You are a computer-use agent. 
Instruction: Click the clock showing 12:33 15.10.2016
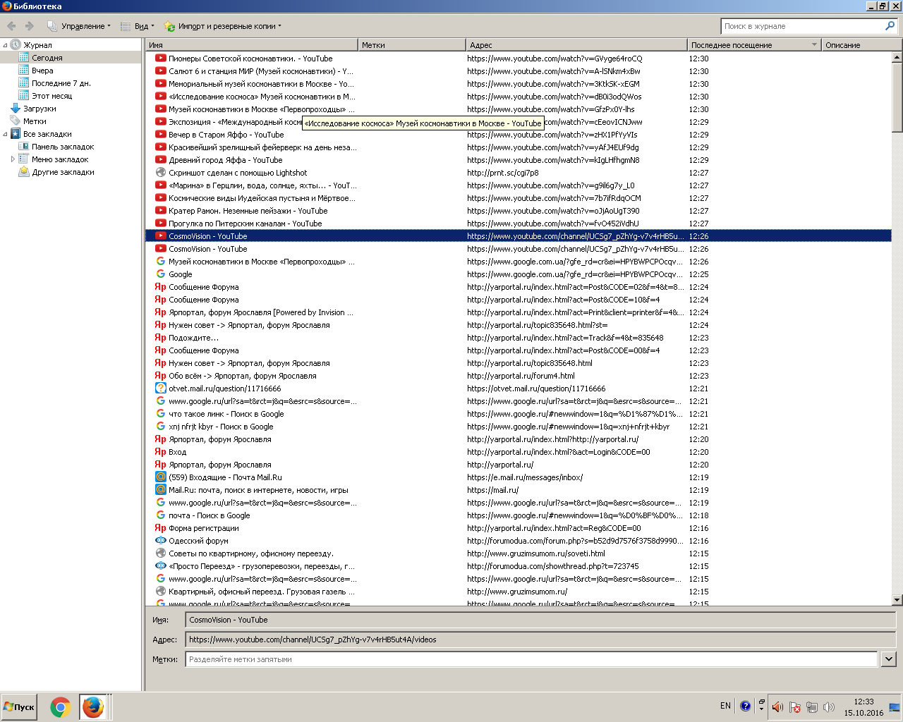863,707
